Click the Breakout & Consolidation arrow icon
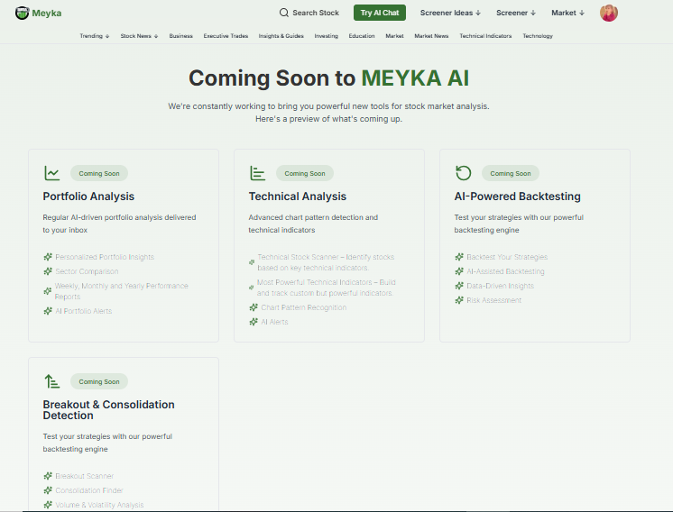The height and width of the screenshot is (512, 673). click(52, 381)
